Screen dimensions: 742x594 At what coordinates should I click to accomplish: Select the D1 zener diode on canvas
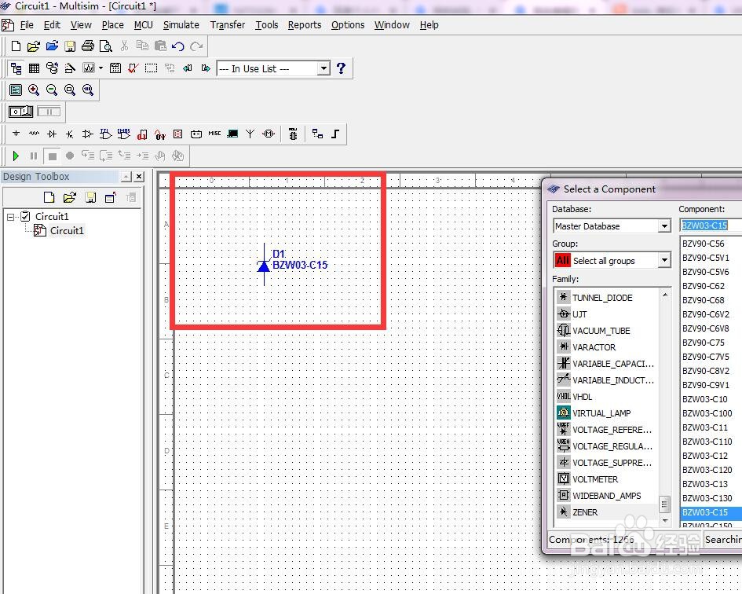(264, 265)
